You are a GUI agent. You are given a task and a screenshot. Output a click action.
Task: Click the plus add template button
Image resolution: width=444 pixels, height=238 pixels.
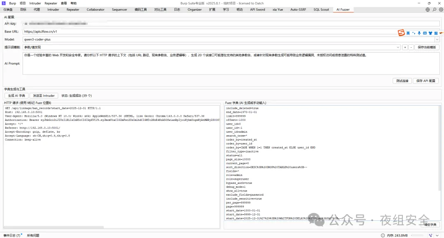point(405,47)
